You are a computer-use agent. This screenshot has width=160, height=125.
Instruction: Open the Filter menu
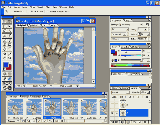pyautogui.click(x=48, y=7)
